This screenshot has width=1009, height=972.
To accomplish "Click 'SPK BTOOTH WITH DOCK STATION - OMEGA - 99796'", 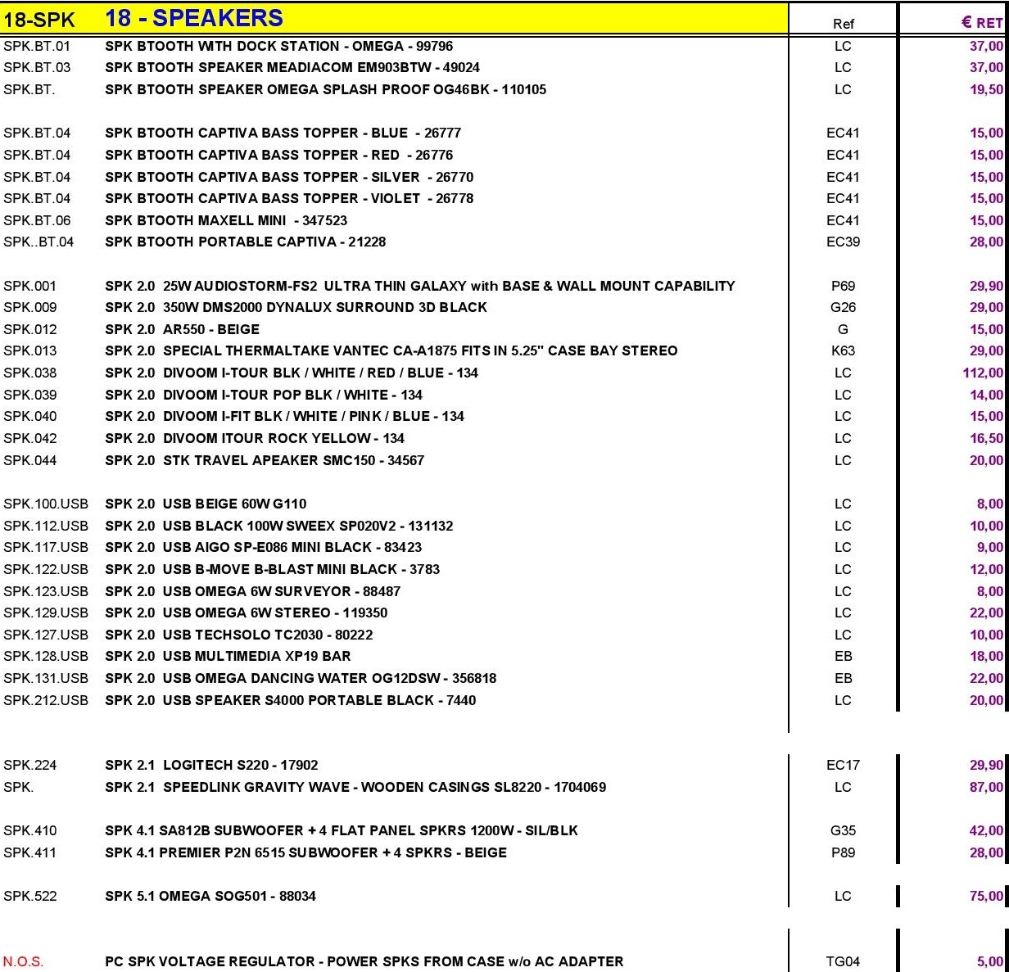I will coord(278,46).
